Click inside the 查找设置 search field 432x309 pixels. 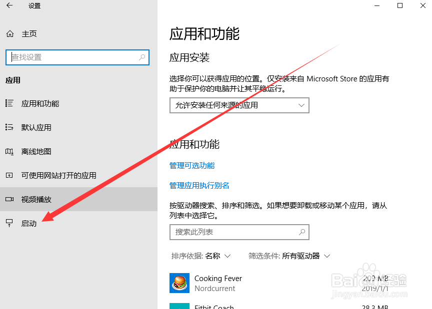tap(75, 57)
